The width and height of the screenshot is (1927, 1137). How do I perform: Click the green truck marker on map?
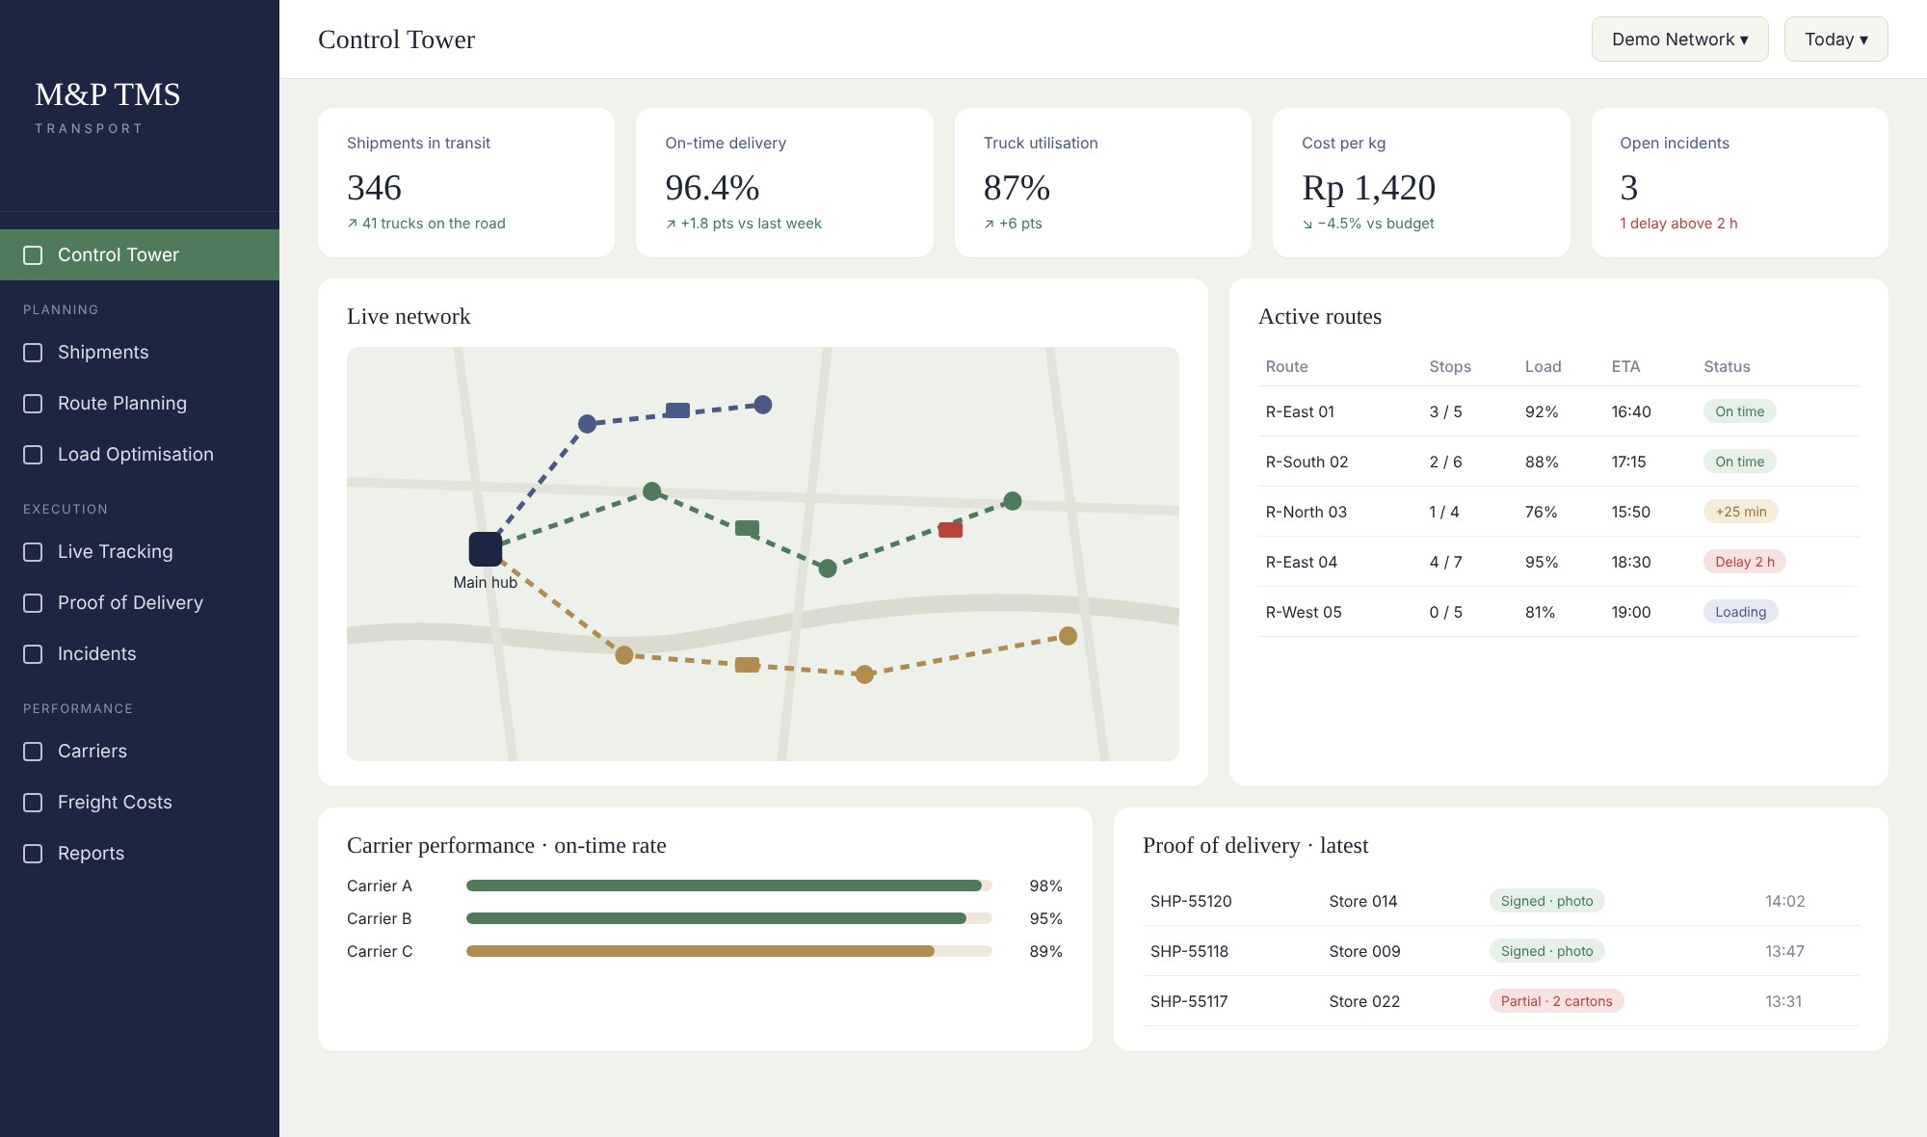747,528
